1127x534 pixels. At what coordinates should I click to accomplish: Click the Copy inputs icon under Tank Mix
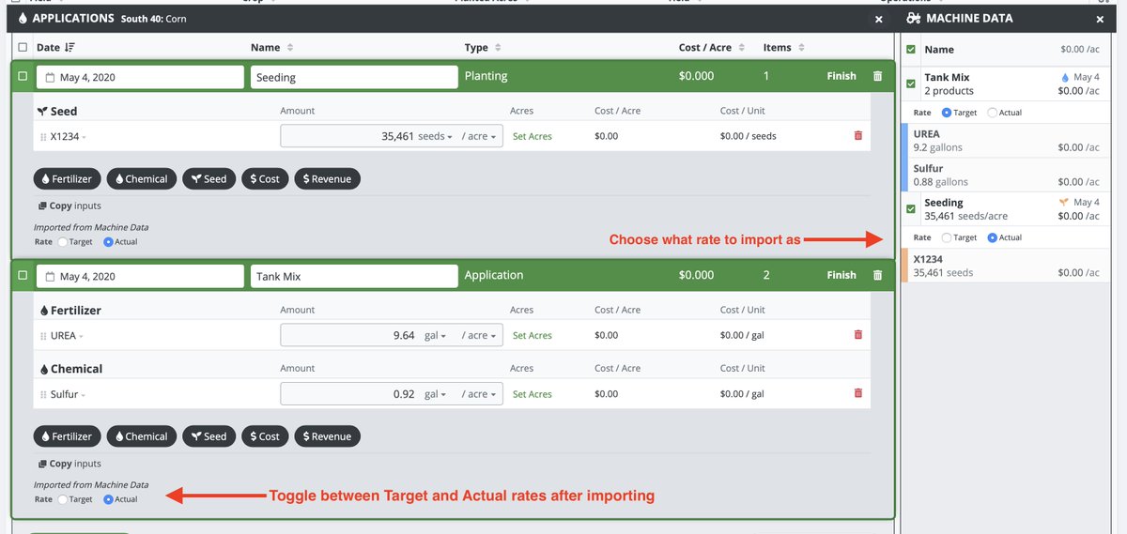[x=42, y=464]
